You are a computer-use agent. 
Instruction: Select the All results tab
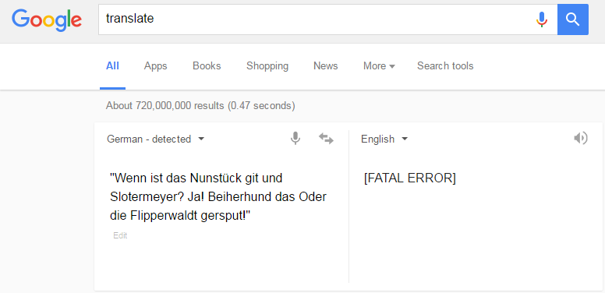point(112,66)
